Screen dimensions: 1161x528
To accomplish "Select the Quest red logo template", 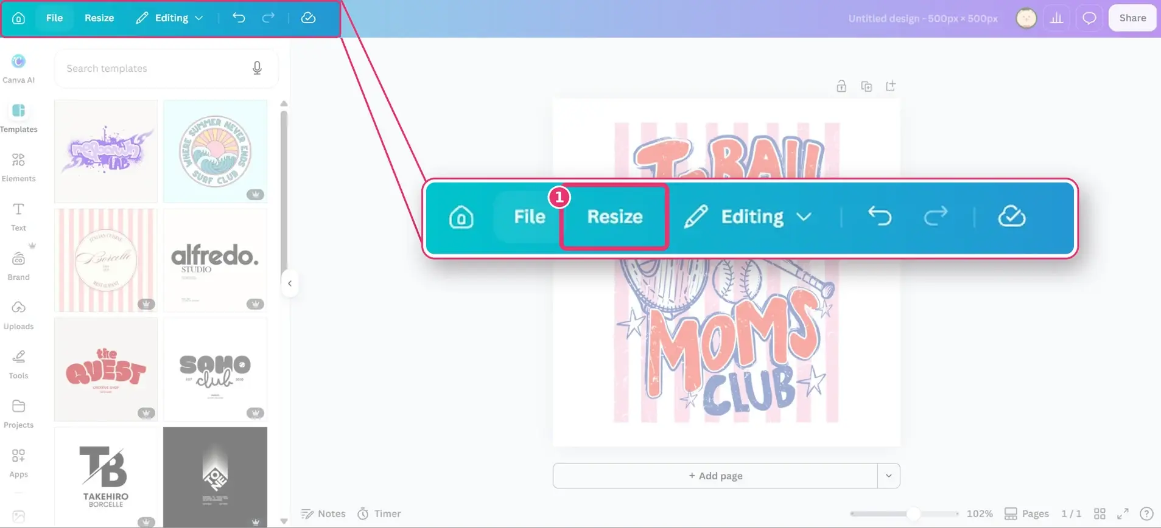I will pyautogui.click(x=106, y=369).
